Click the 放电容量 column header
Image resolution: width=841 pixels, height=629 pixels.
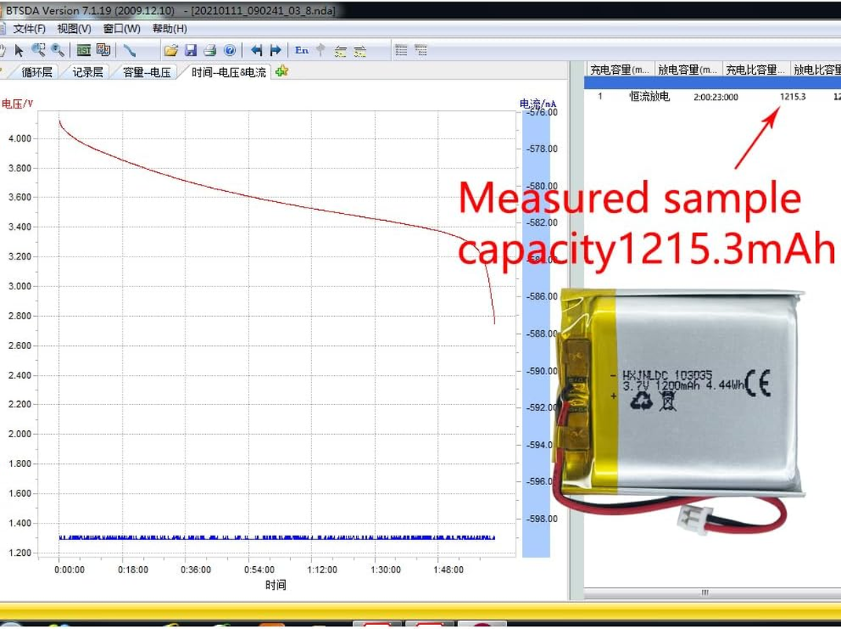[x=688, y=70]
